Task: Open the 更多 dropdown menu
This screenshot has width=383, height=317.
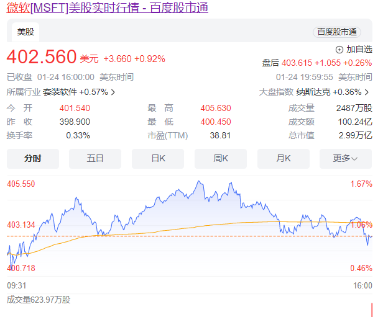Action: (346, 159)
